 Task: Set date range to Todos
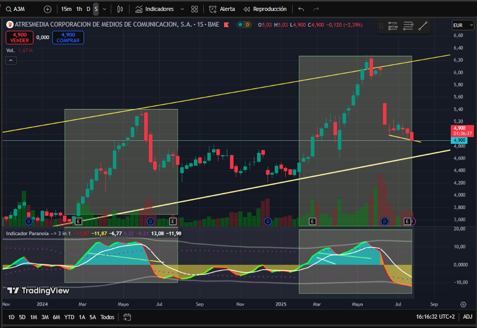coord(108,317)
